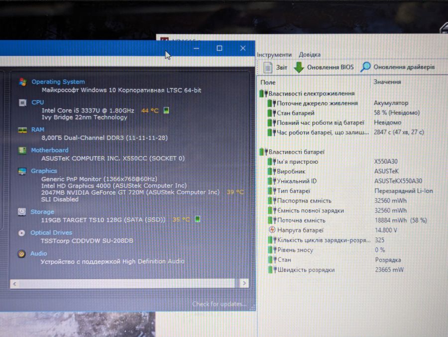The height and width of the screenshot is (337, 448).
Task: Click Check for updates link in Speccy
Action: pos(219,304)
